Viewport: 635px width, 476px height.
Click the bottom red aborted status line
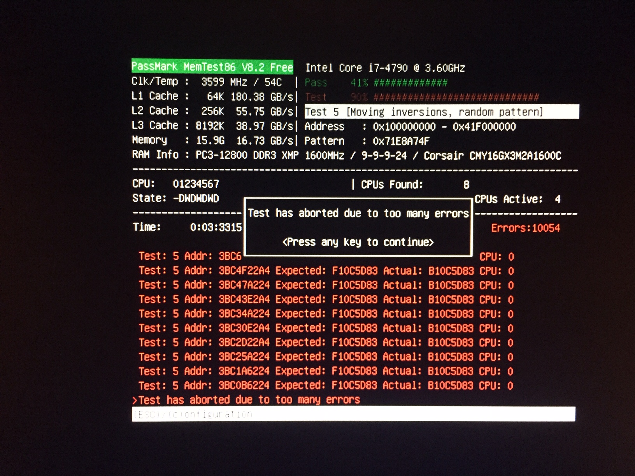coord(246,400)
